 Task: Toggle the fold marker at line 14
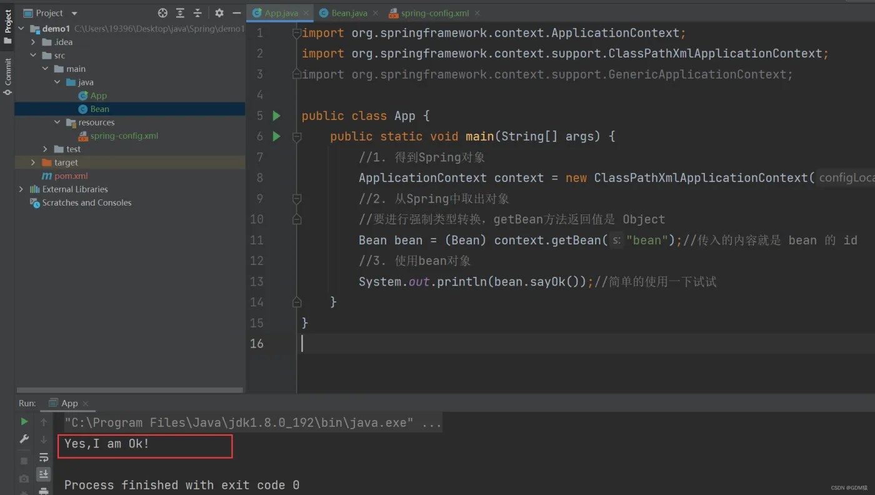point(297,302)
